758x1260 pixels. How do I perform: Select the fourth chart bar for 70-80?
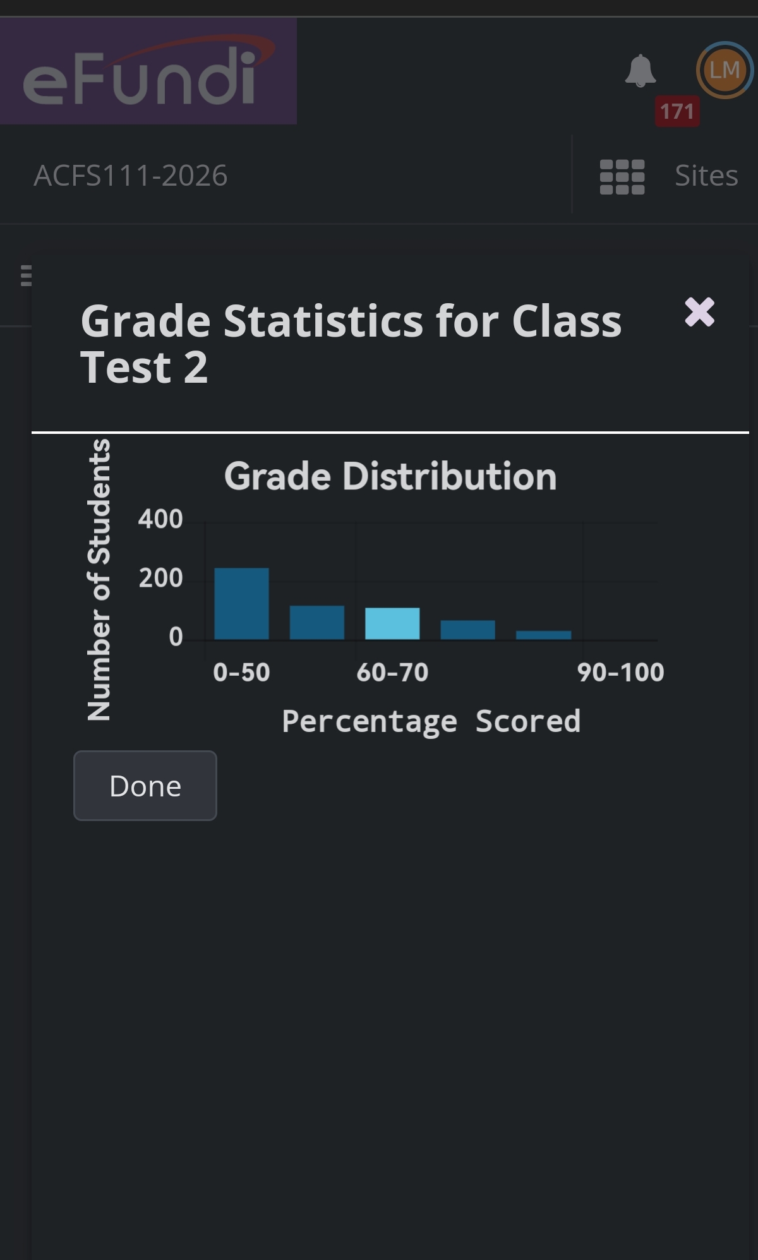(467, 630)
